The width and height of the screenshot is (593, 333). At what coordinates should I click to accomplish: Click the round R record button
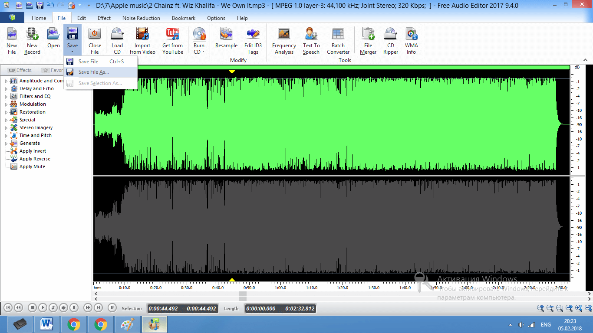tap(112, 308)
